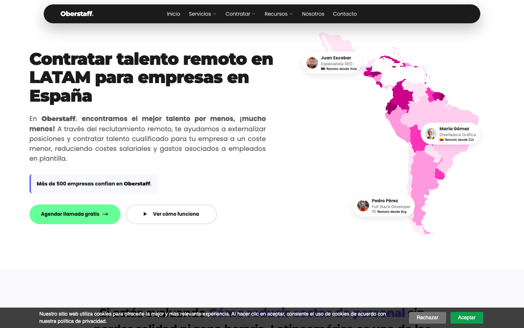Click the play icon beside Ver cómo funciona
524x328 pixels.
coord(145,214)
